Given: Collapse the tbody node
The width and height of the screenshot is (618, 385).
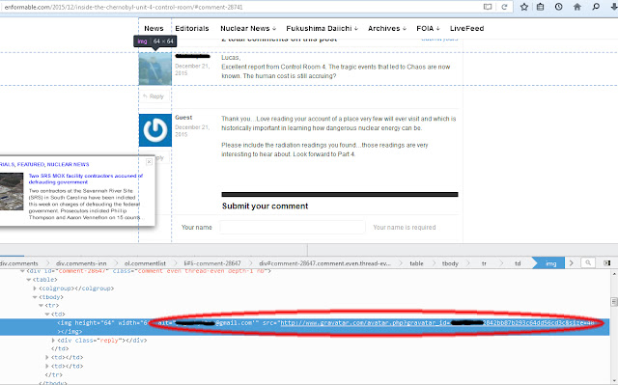Looking at the screenshot, I should pos(35,297).
